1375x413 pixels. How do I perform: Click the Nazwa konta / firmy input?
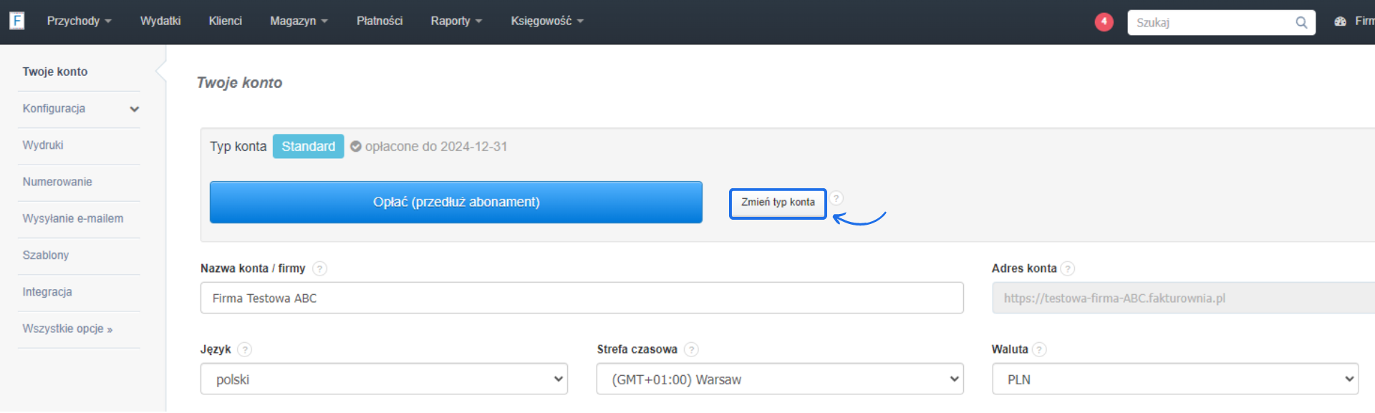click(x=582, y=298)
